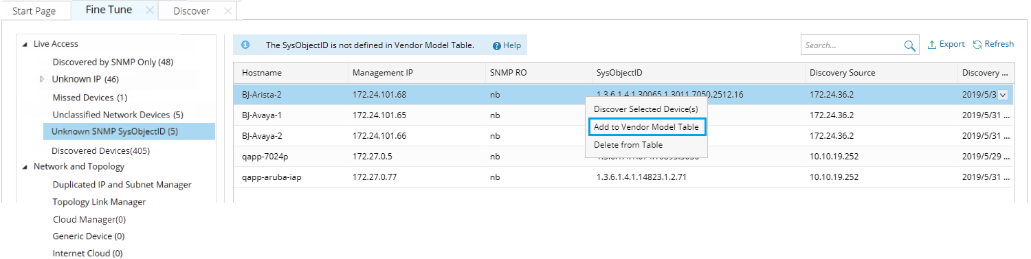Collapse Network and Topology section
The image size is (1031, 259).
point(25,166)
